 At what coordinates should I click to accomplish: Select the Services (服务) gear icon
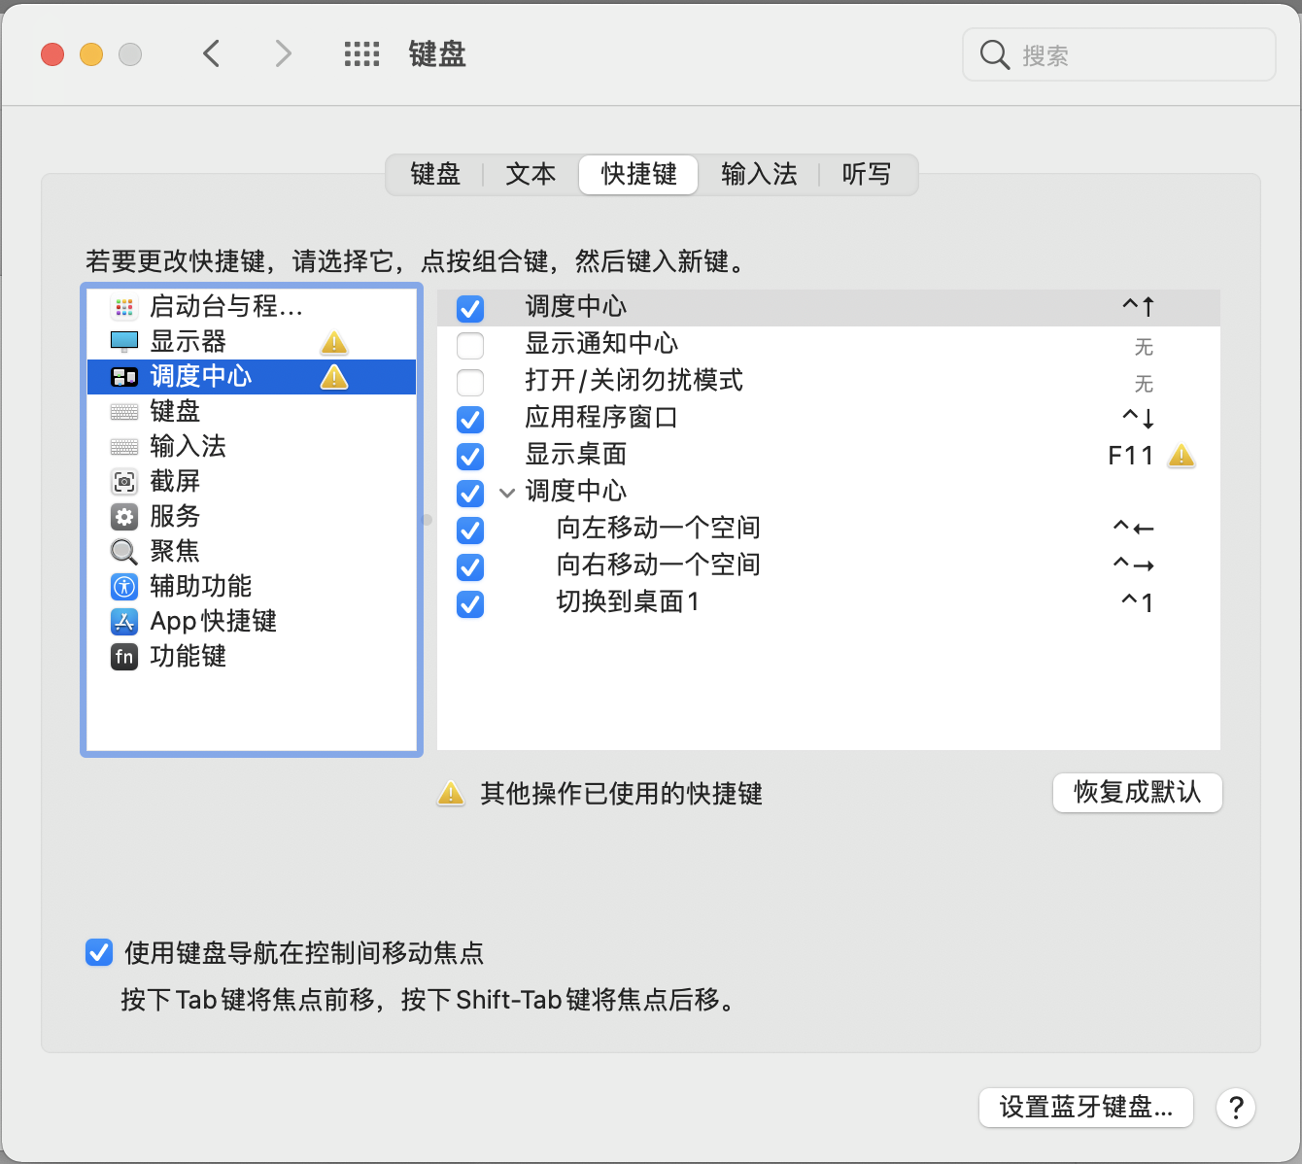(124, 517)
